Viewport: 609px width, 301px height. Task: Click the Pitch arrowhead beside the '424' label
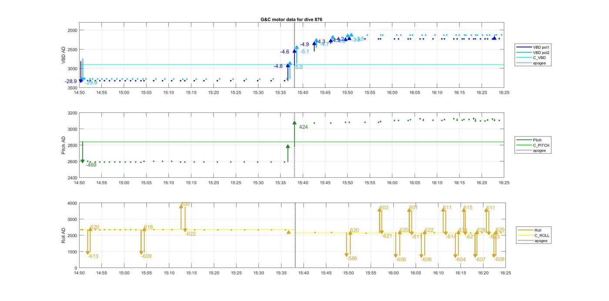coord(294,123)
